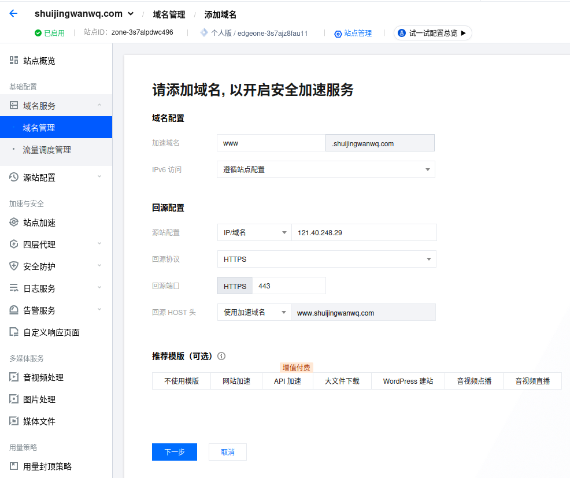Click the 安全防护 shield icon
Viewport: 570px width, 478px height.
tap(14, 266)
